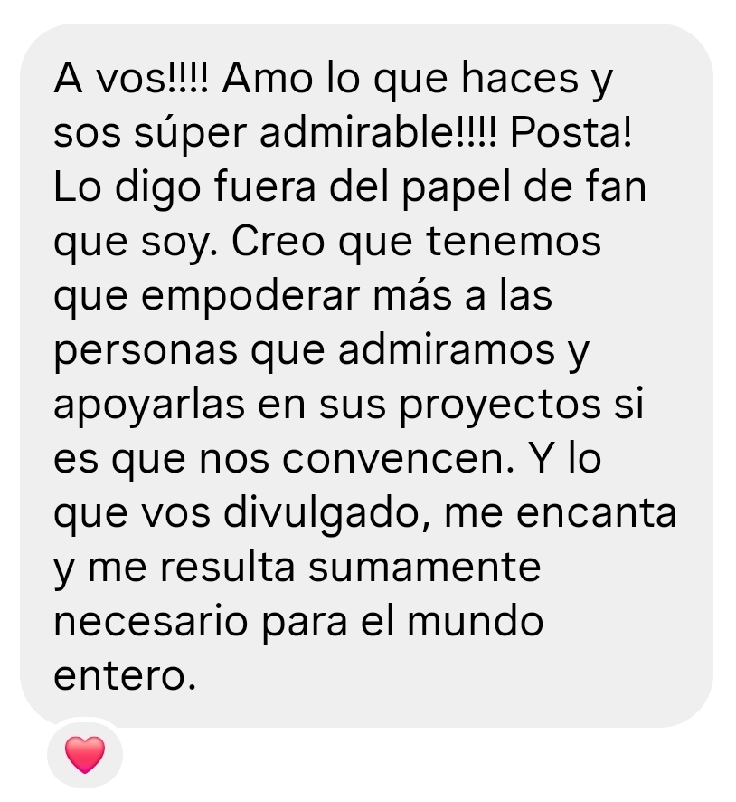
Task: Select the word "súper" in the text
Action: point(191,134)
